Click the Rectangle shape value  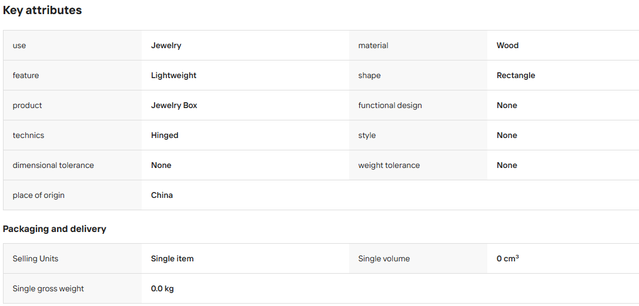(516, 75)
